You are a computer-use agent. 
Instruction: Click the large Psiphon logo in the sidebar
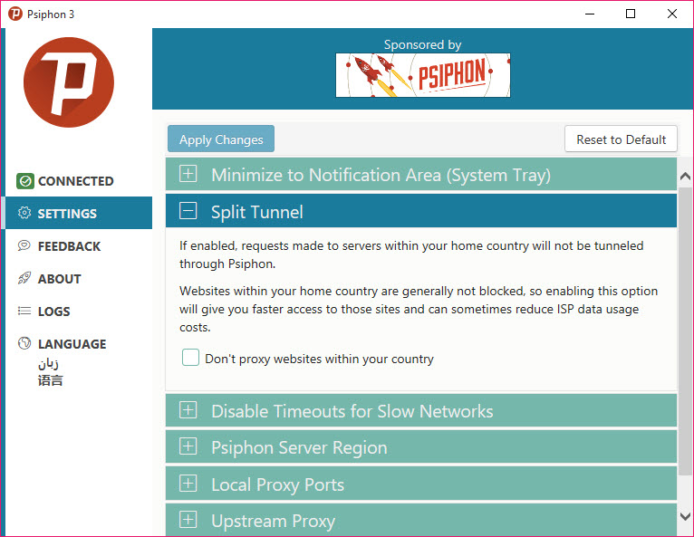69,82
